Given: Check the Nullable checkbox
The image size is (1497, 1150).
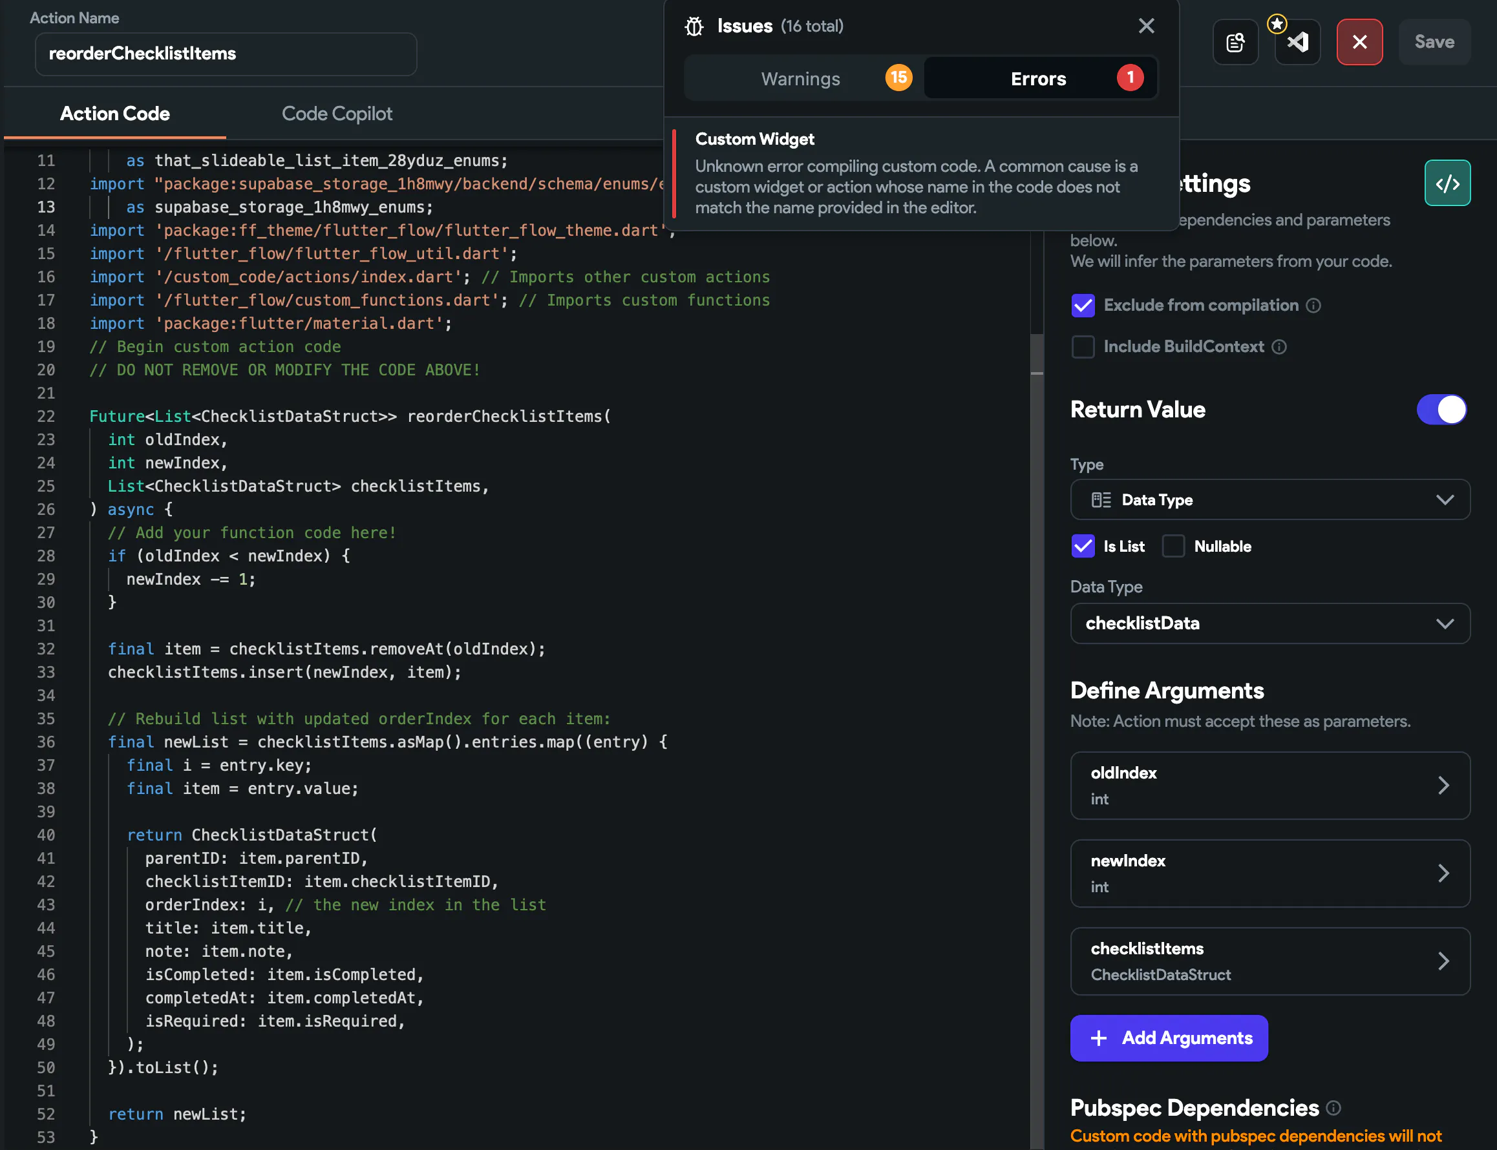Looking at the screenshot, I should click(1173, 547).
